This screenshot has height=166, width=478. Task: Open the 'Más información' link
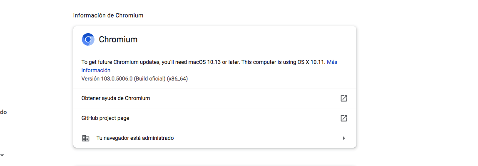point(332,62)
